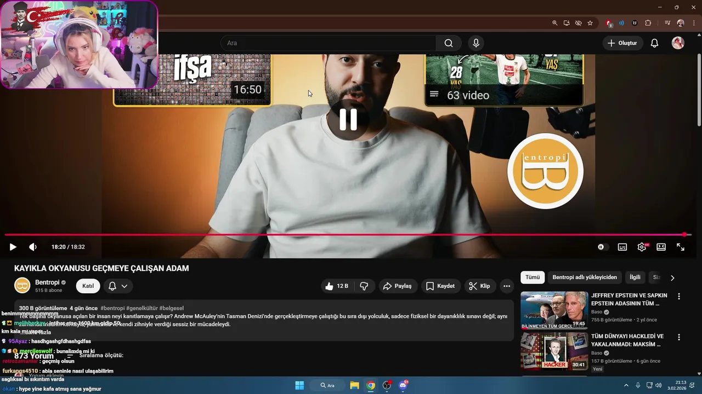
Task: Play the video with the play button
Action: (13, 247)
